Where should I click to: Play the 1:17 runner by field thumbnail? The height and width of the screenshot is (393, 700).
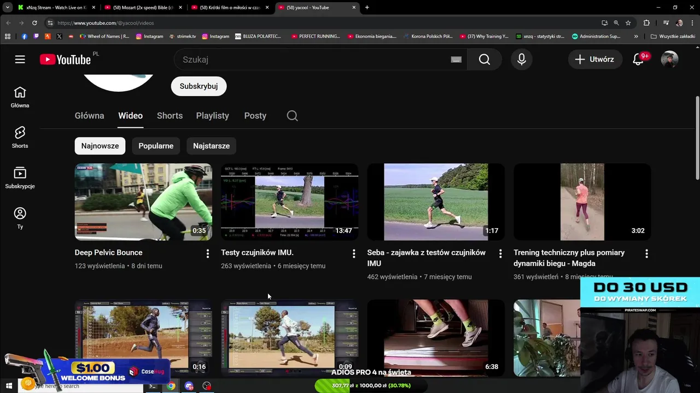[436, 202]
